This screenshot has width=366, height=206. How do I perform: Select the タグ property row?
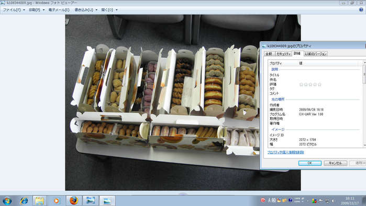[x=315, y=89]
